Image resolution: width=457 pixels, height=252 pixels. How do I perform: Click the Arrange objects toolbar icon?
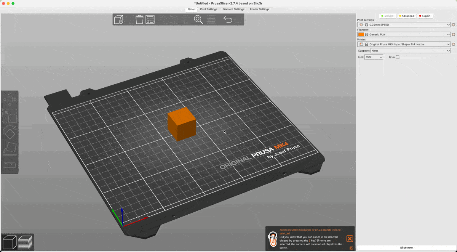tap(150, 19)
